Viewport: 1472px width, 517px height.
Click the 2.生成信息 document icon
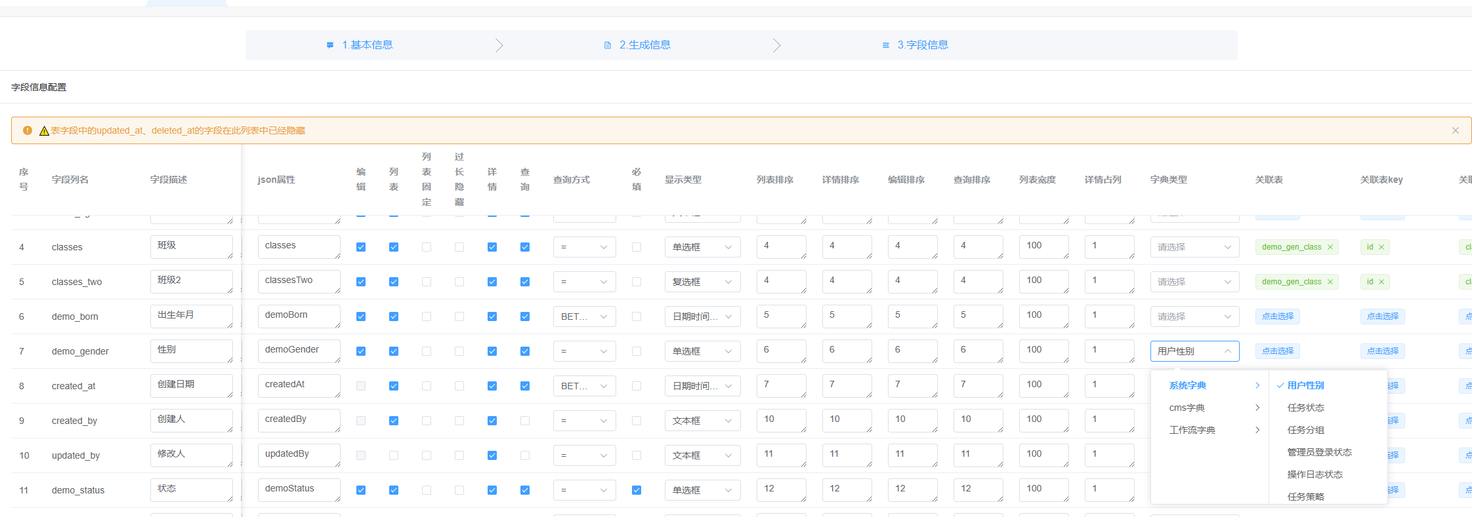pyautogui.click(x=608, y=45)
